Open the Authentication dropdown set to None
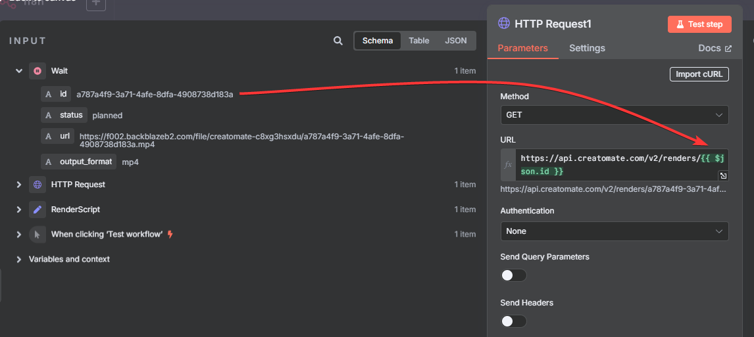The height and width of the screenshot is (337, 754). (614, 231)
